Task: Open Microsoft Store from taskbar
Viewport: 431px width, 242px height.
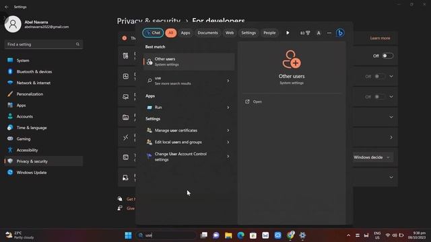Action: pos(253,235)
